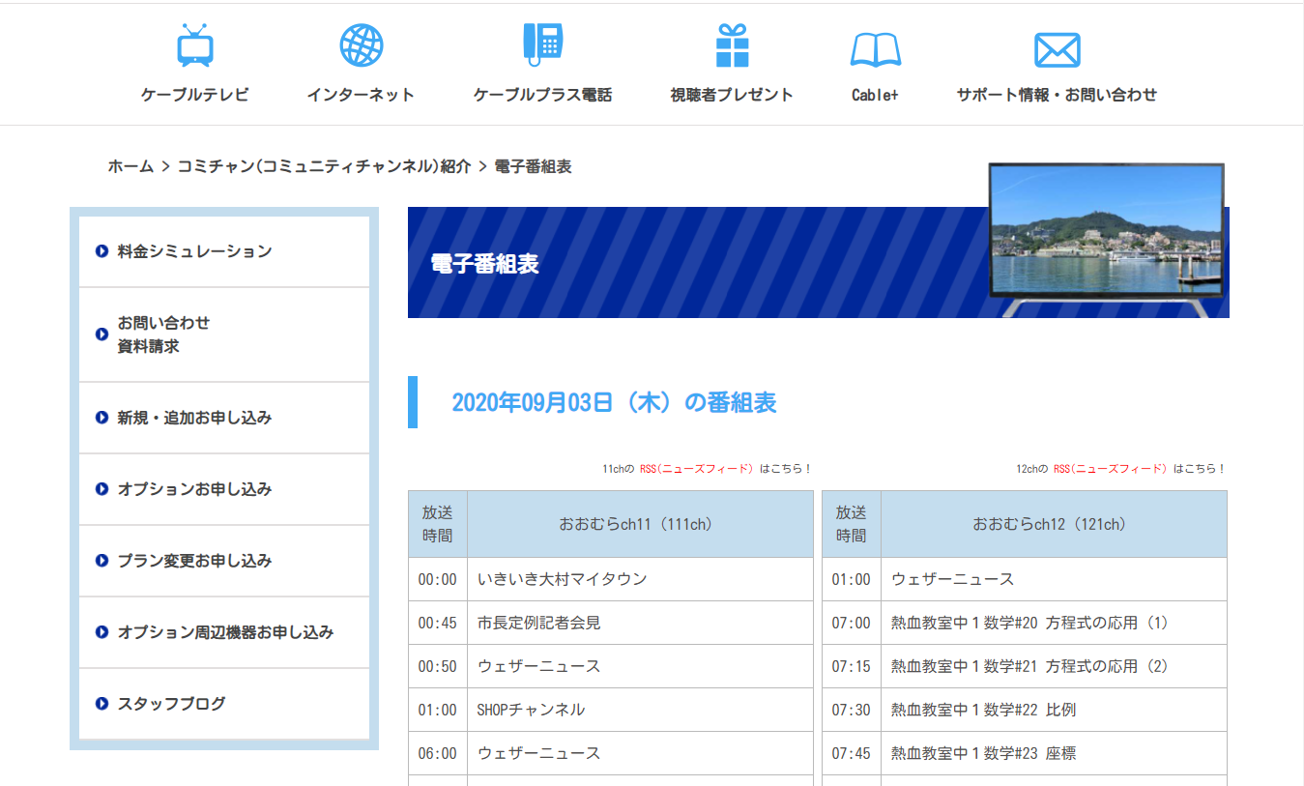Click the 07:45 time cell on ch12
This screenshot has height=786, width=1304.
(x=852, y=753)
